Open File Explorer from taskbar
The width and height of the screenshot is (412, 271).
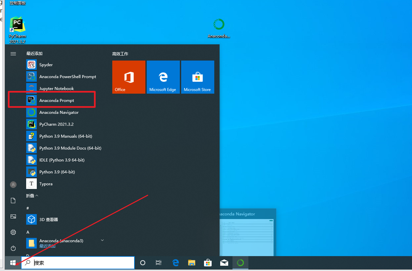[192, 263]
